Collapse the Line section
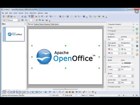The image size is (140, 105). tap(108, 57)
